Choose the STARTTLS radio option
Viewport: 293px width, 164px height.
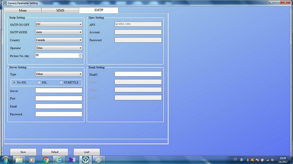61,82
